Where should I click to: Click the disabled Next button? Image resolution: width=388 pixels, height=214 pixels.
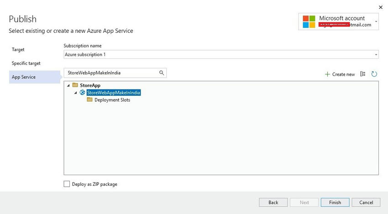(304, 203)
